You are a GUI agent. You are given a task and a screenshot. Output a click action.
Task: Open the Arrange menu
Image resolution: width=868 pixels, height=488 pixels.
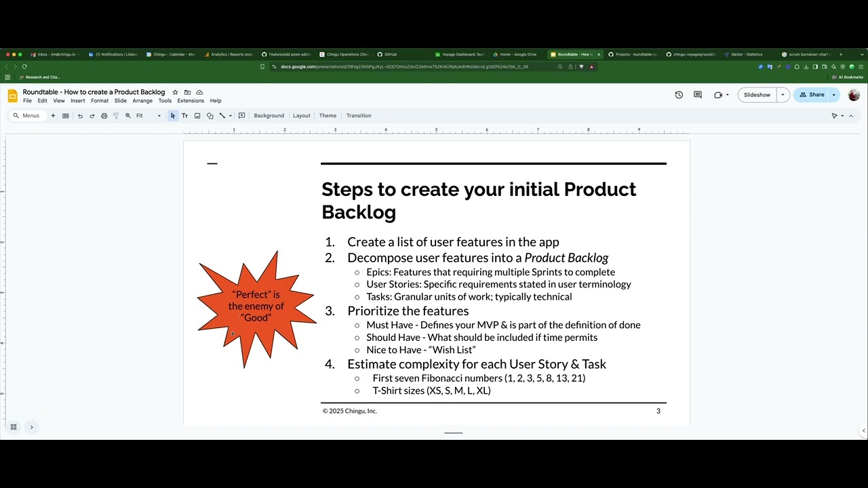[x=142, y=101]
